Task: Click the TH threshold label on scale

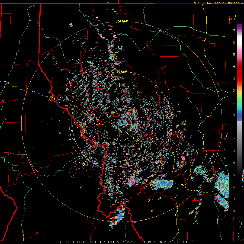Action: (233, 211)
